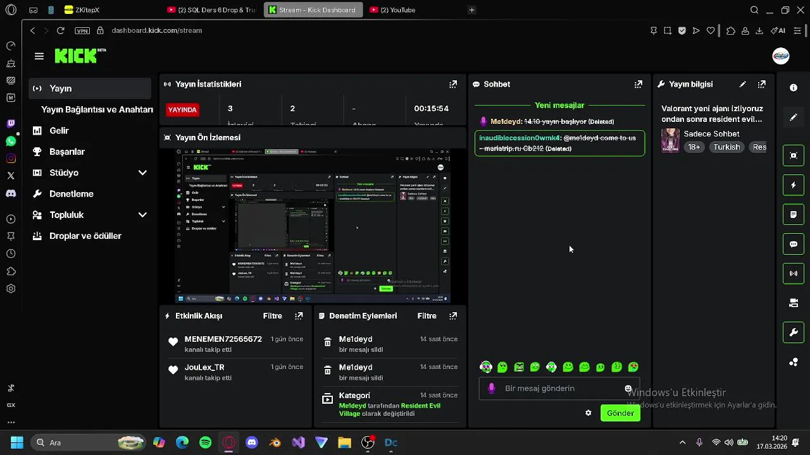Click the purple microphone identity icon

492,388
